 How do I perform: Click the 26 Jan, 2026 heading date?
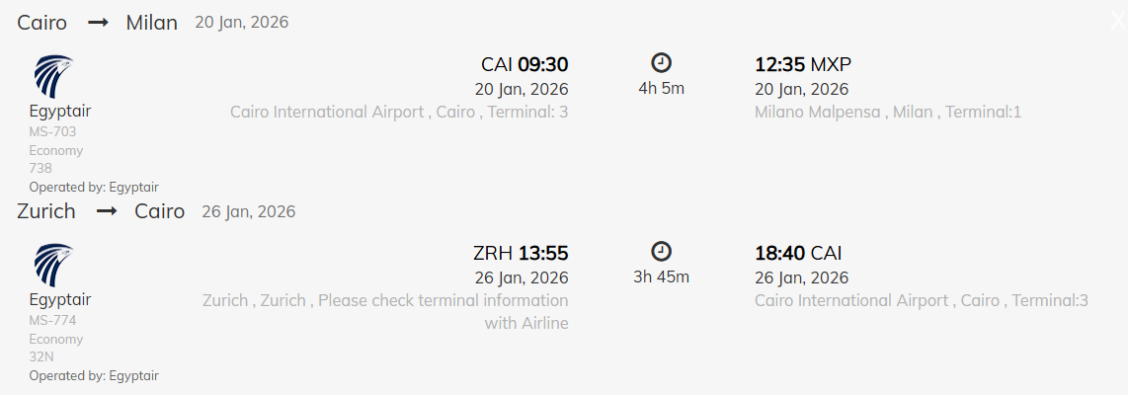click(248, 211)
